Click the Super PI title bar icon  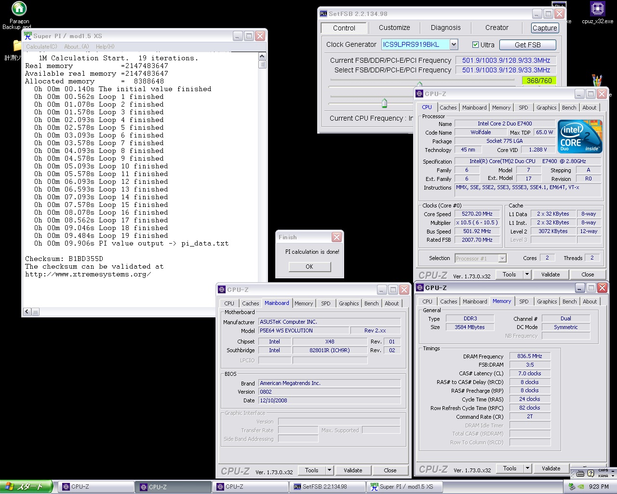(x=28, y=36)
